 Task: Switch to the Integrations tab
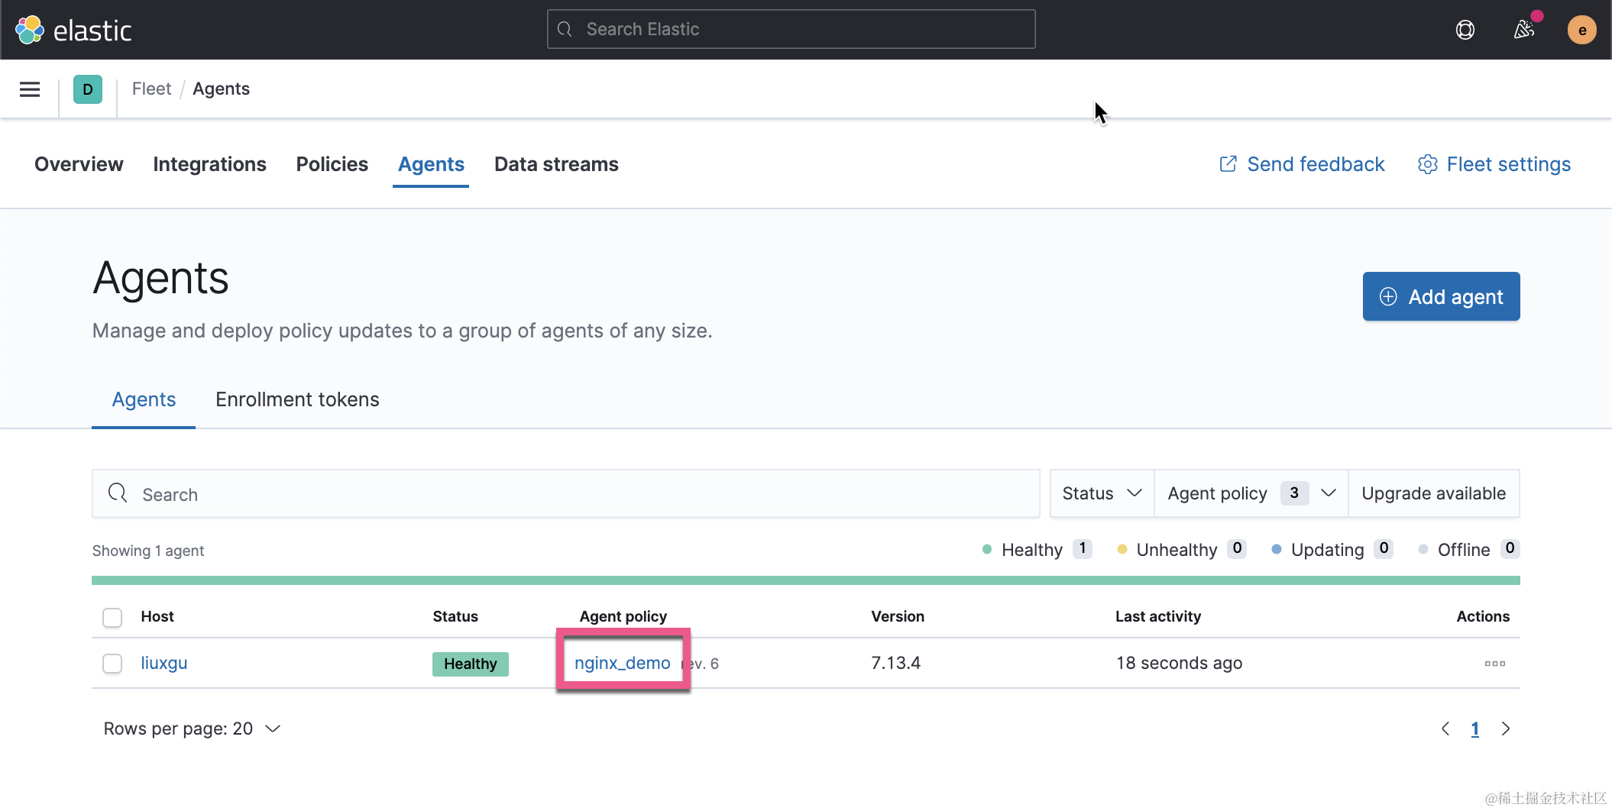point(209,164)
